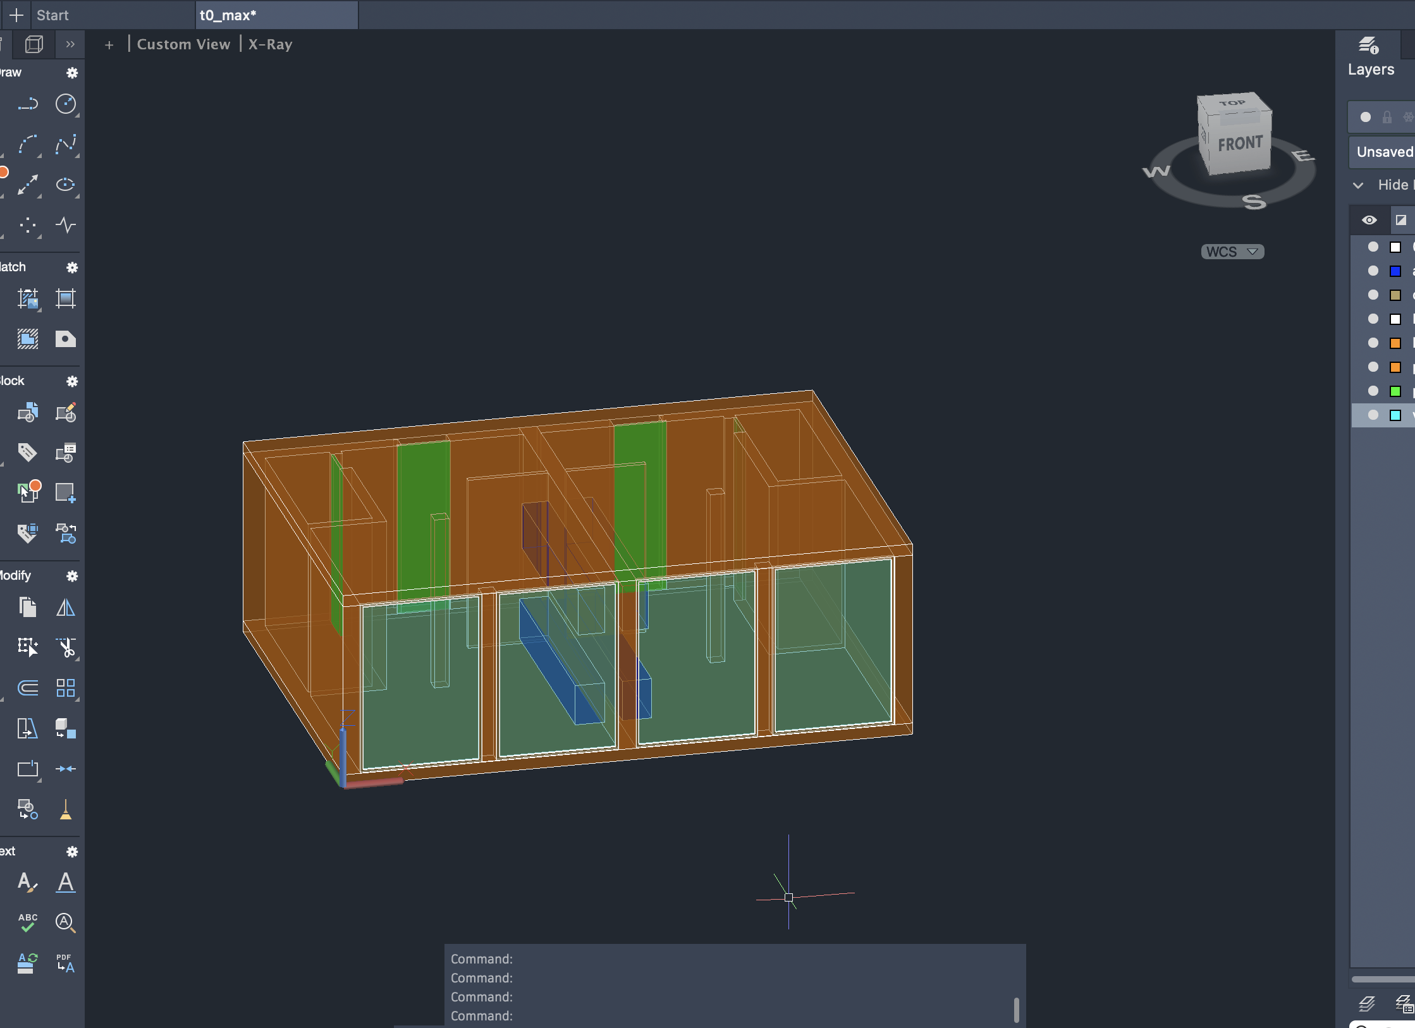This screenshot has height=1028, width=1415.
Task: Toggle visibility of the green layer
Action: click(1373, 391)
